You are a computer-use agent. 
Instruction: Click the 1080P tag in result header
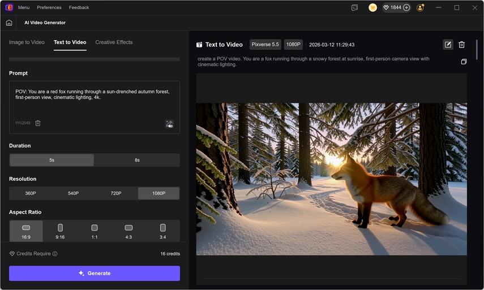point(293,45)
